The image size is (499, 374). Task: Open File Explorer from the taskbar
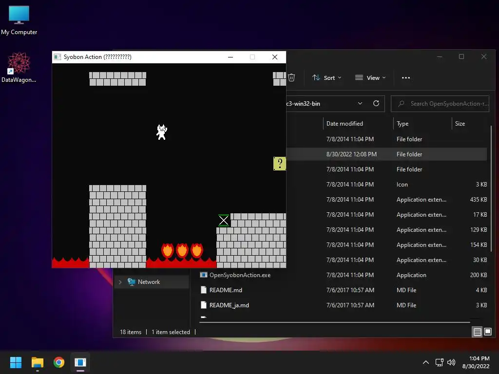[37, 362]
